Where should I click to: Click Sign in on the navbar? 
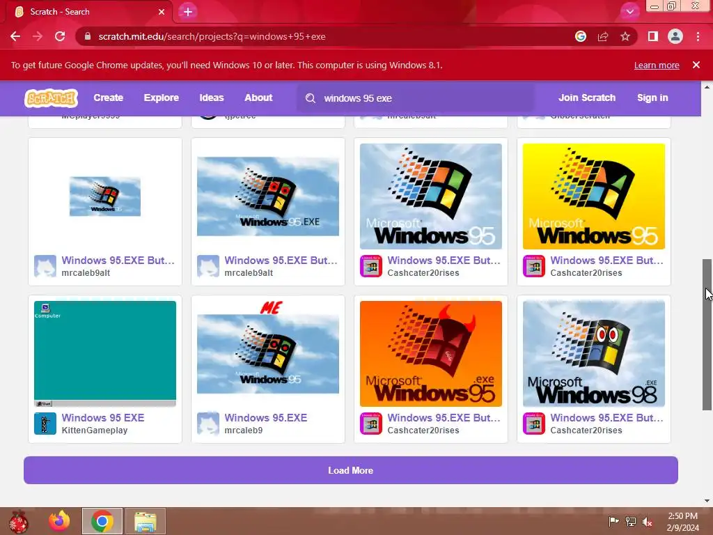(x=652, y=98)
